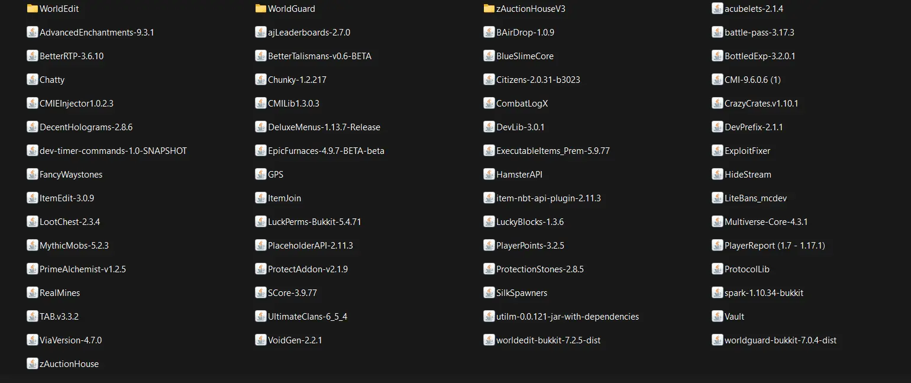Select file name BetterTalismans-v0.6-BETA

[319, 56]
